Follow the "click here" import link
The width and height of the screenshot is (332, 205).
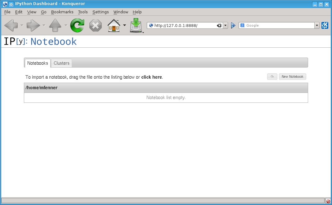coord(151,77)
